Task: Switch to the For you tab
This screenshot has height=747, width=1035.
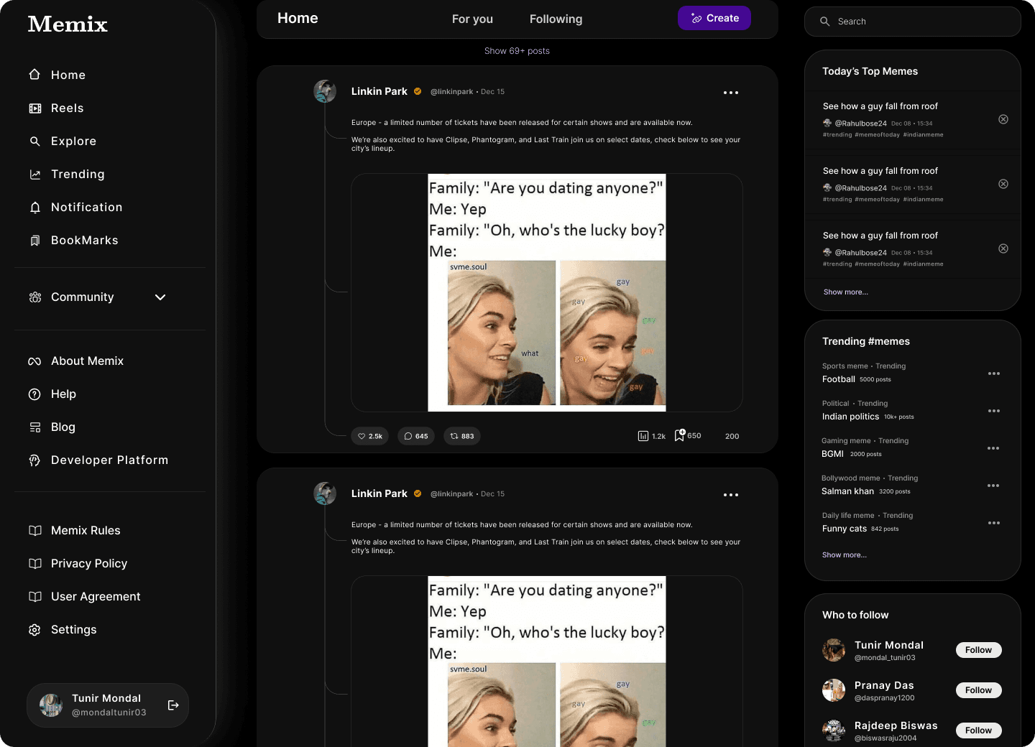Action: tap(472, 19)
